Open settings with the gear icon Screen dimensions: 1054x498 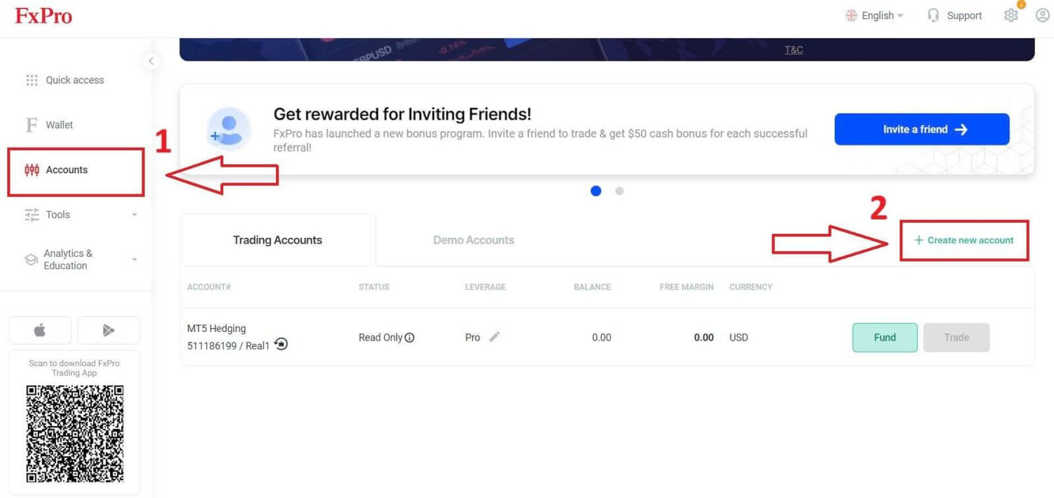pos(1011,15)
